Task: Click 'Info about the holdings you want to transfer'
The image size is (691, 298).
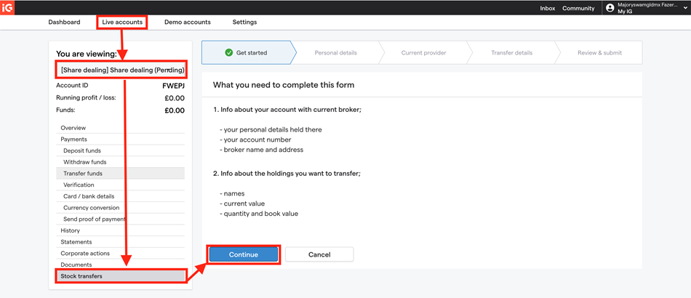Action: [291, 174]
